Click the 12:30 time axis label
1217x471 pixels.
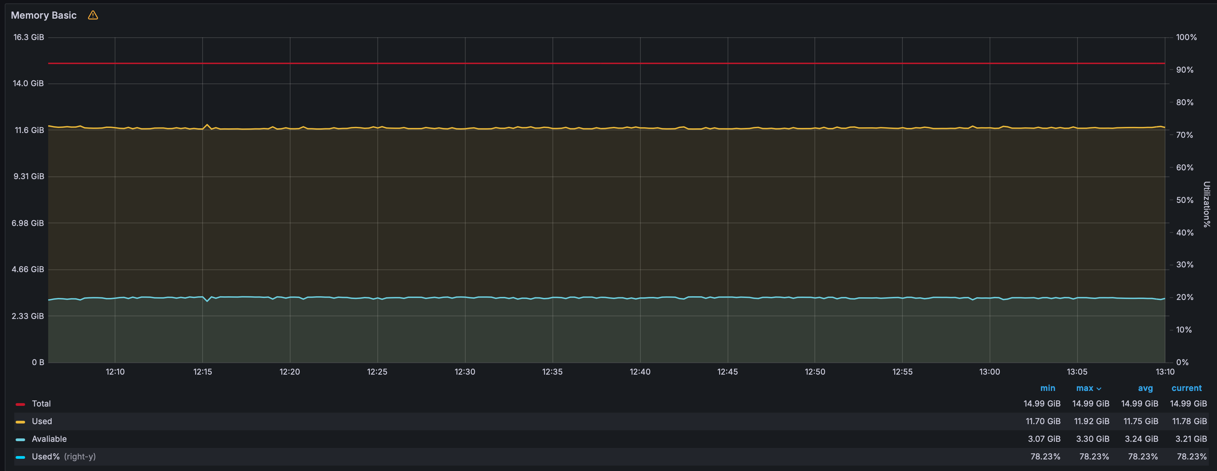pyautogui.click(x=465, y=372)
